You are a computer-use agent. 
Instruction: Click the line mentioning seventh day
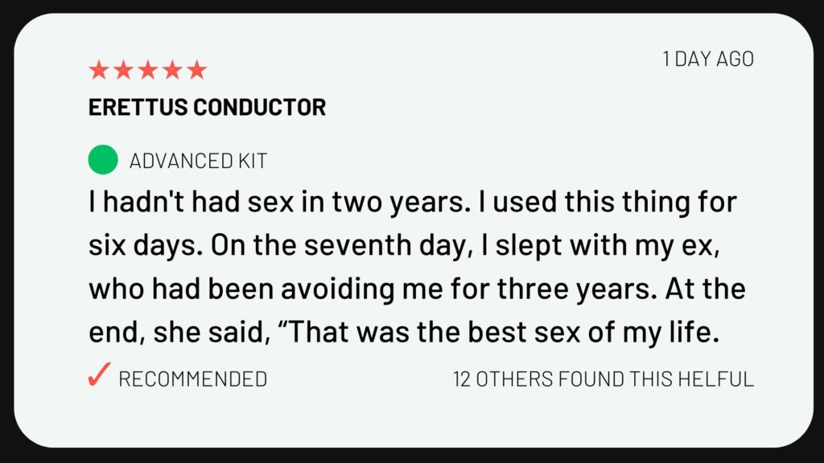pos(404,246)
